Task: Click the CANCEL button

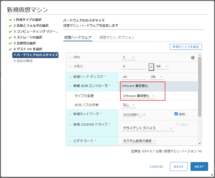Action: coord(156,167)
